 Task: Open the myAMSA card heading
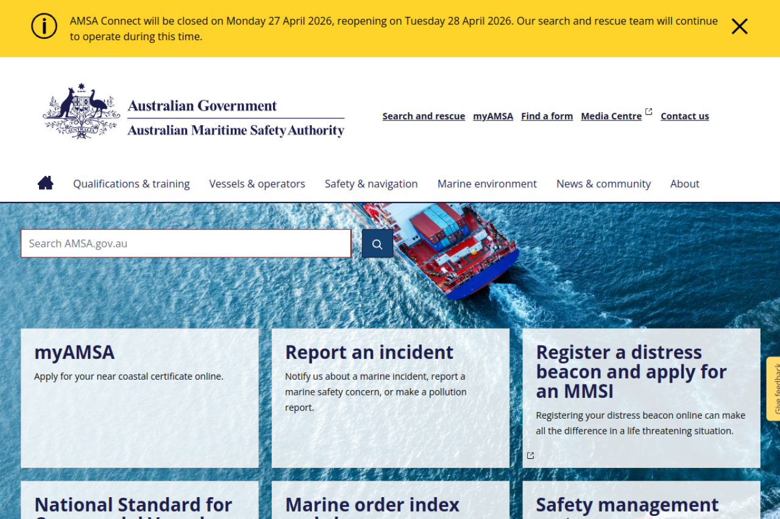coord(74,353)
